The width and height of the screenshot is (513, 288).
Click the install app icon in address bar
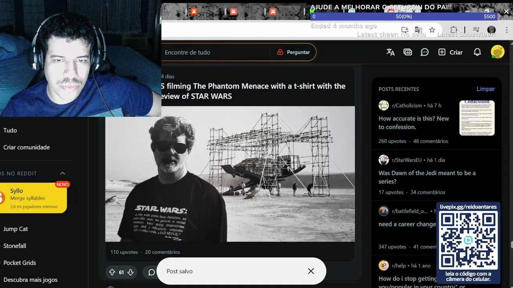click(405, 30)
